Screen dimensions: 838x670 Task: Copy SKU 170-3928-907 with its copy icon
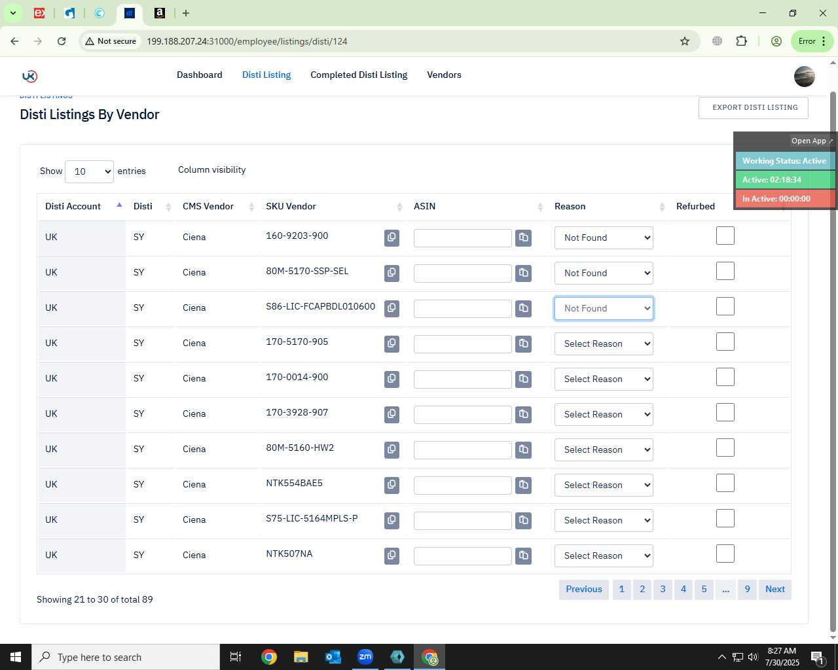[x=392, y=414]
